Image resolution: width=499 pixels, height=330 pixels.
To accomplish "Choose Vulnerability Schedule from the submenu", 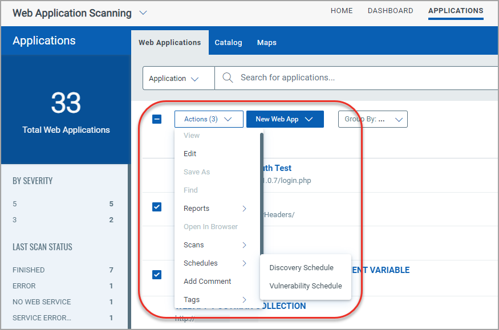I will click(x=305, y=286).
